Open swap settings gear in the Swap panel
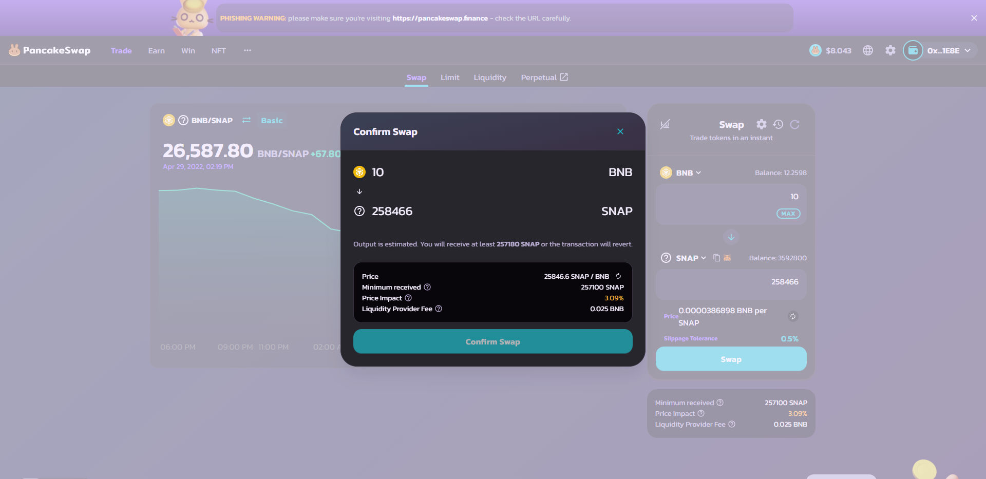This screenshot has width=986, height=479. [762, 124]
